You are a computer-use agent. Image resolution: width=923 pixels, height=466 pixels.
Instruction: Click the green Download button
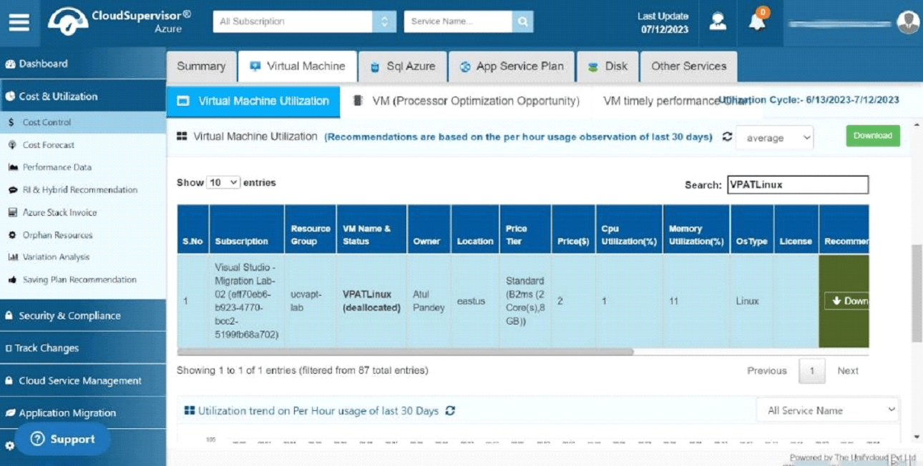pyautogui.click(x=873, y=136)
